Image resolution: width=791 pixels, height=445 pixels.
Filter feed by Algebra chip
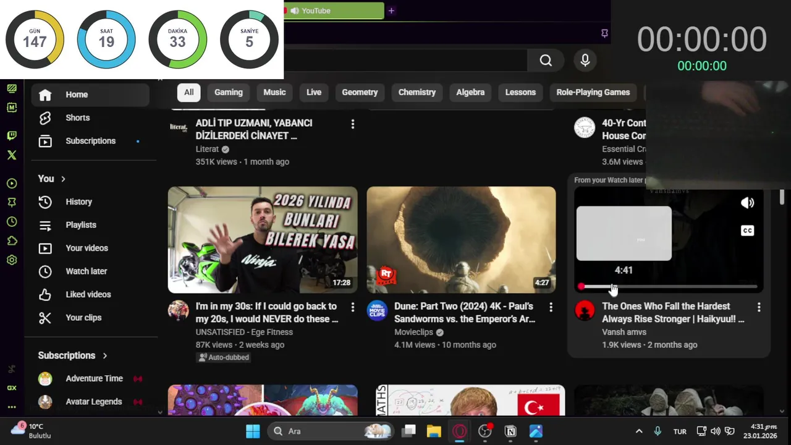point(470,92)
